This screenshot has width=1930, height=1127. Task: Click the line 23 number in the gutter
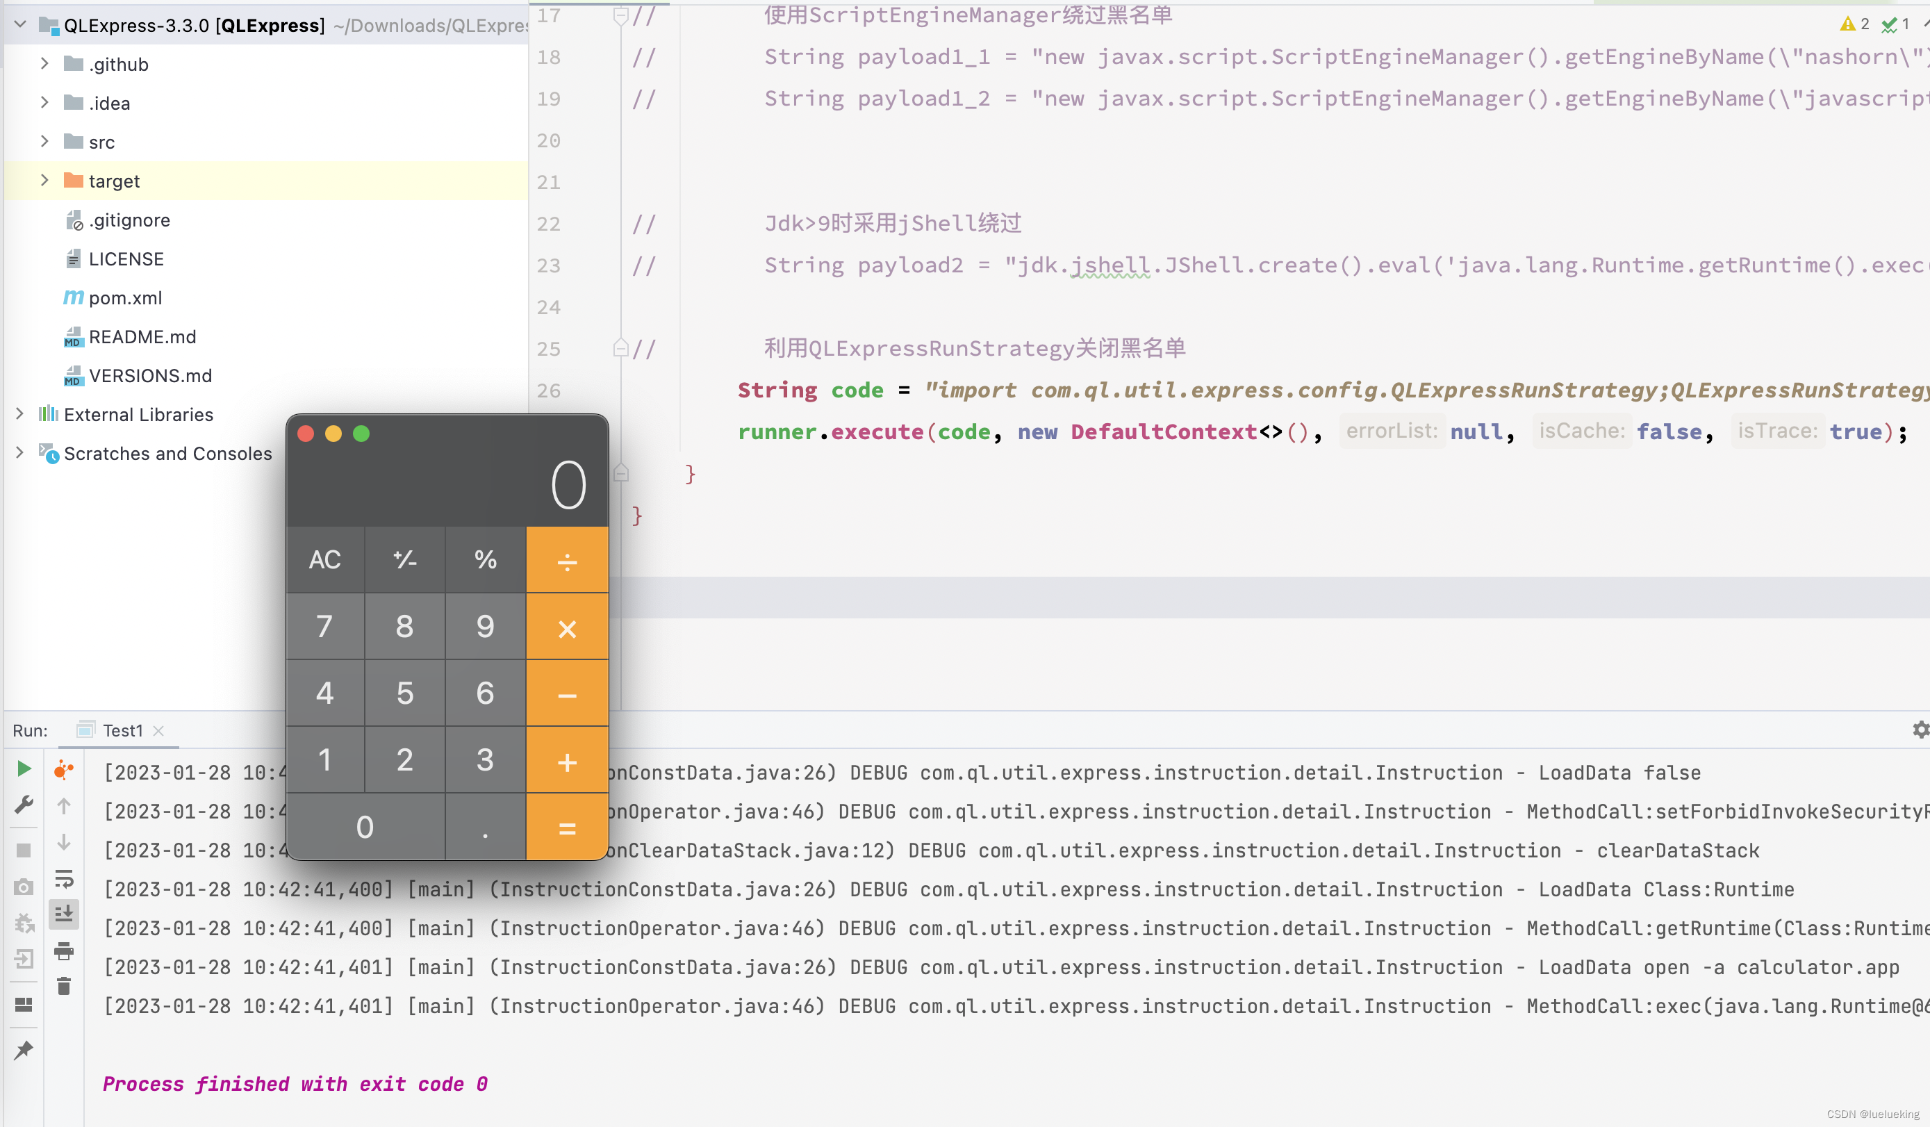coord(548,265)
